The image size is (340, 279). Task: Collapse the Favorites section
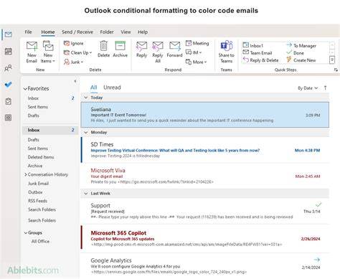click(25, 89)
